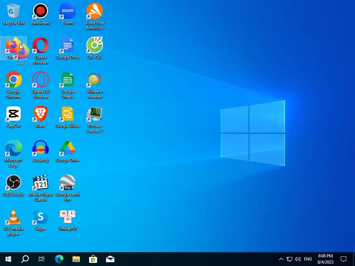This screenshot has width=355, height=266.
Task: Open the volume control in tray
Action: [298, 259]
